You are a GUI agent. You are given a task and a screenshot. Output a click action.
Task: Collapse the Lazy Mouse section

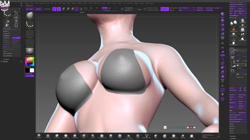7,36
